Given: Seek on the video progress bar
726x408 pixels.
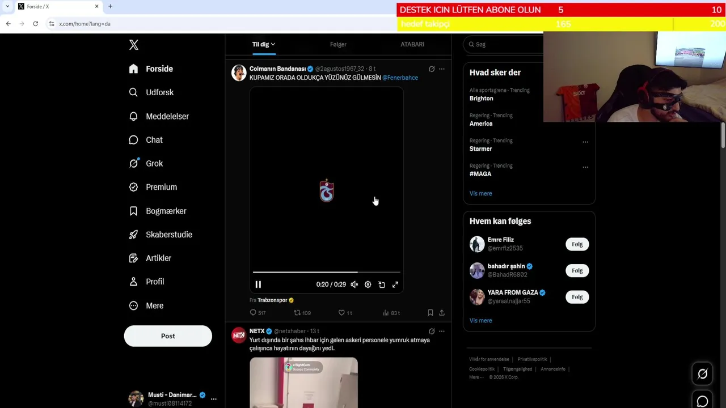Looking at the screenshot, I should click(x=327, y=273).
